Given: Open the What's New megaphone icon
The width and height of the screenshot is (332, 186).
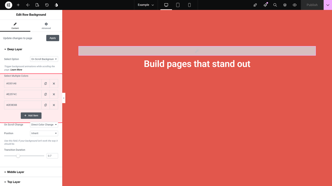Looking at the screenshot, I should pos(265,5).
